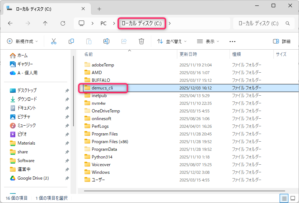Add a new tab with plus button
The image size is (299, 203).
[99, 8]
